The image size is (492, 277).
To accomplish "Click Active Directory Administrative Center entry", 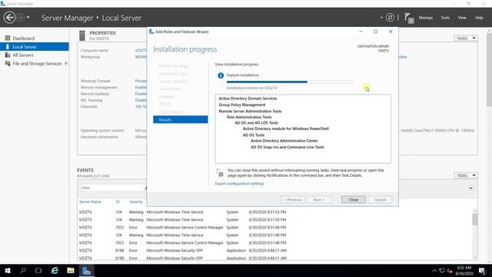I will click(x=284, y=141).
